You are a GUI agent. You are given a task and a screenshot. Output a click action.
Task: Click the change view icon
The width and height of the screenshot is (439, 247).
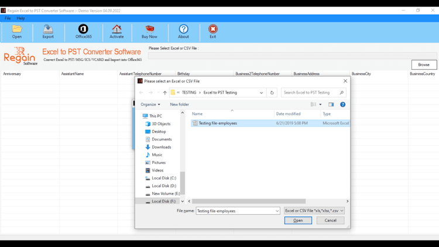[x=313, y=104]
